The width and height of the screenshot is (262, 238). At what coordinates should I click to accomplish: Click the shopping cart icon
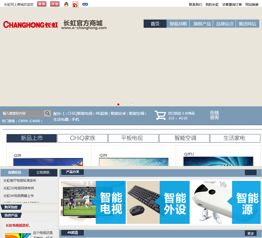(160, 115)
